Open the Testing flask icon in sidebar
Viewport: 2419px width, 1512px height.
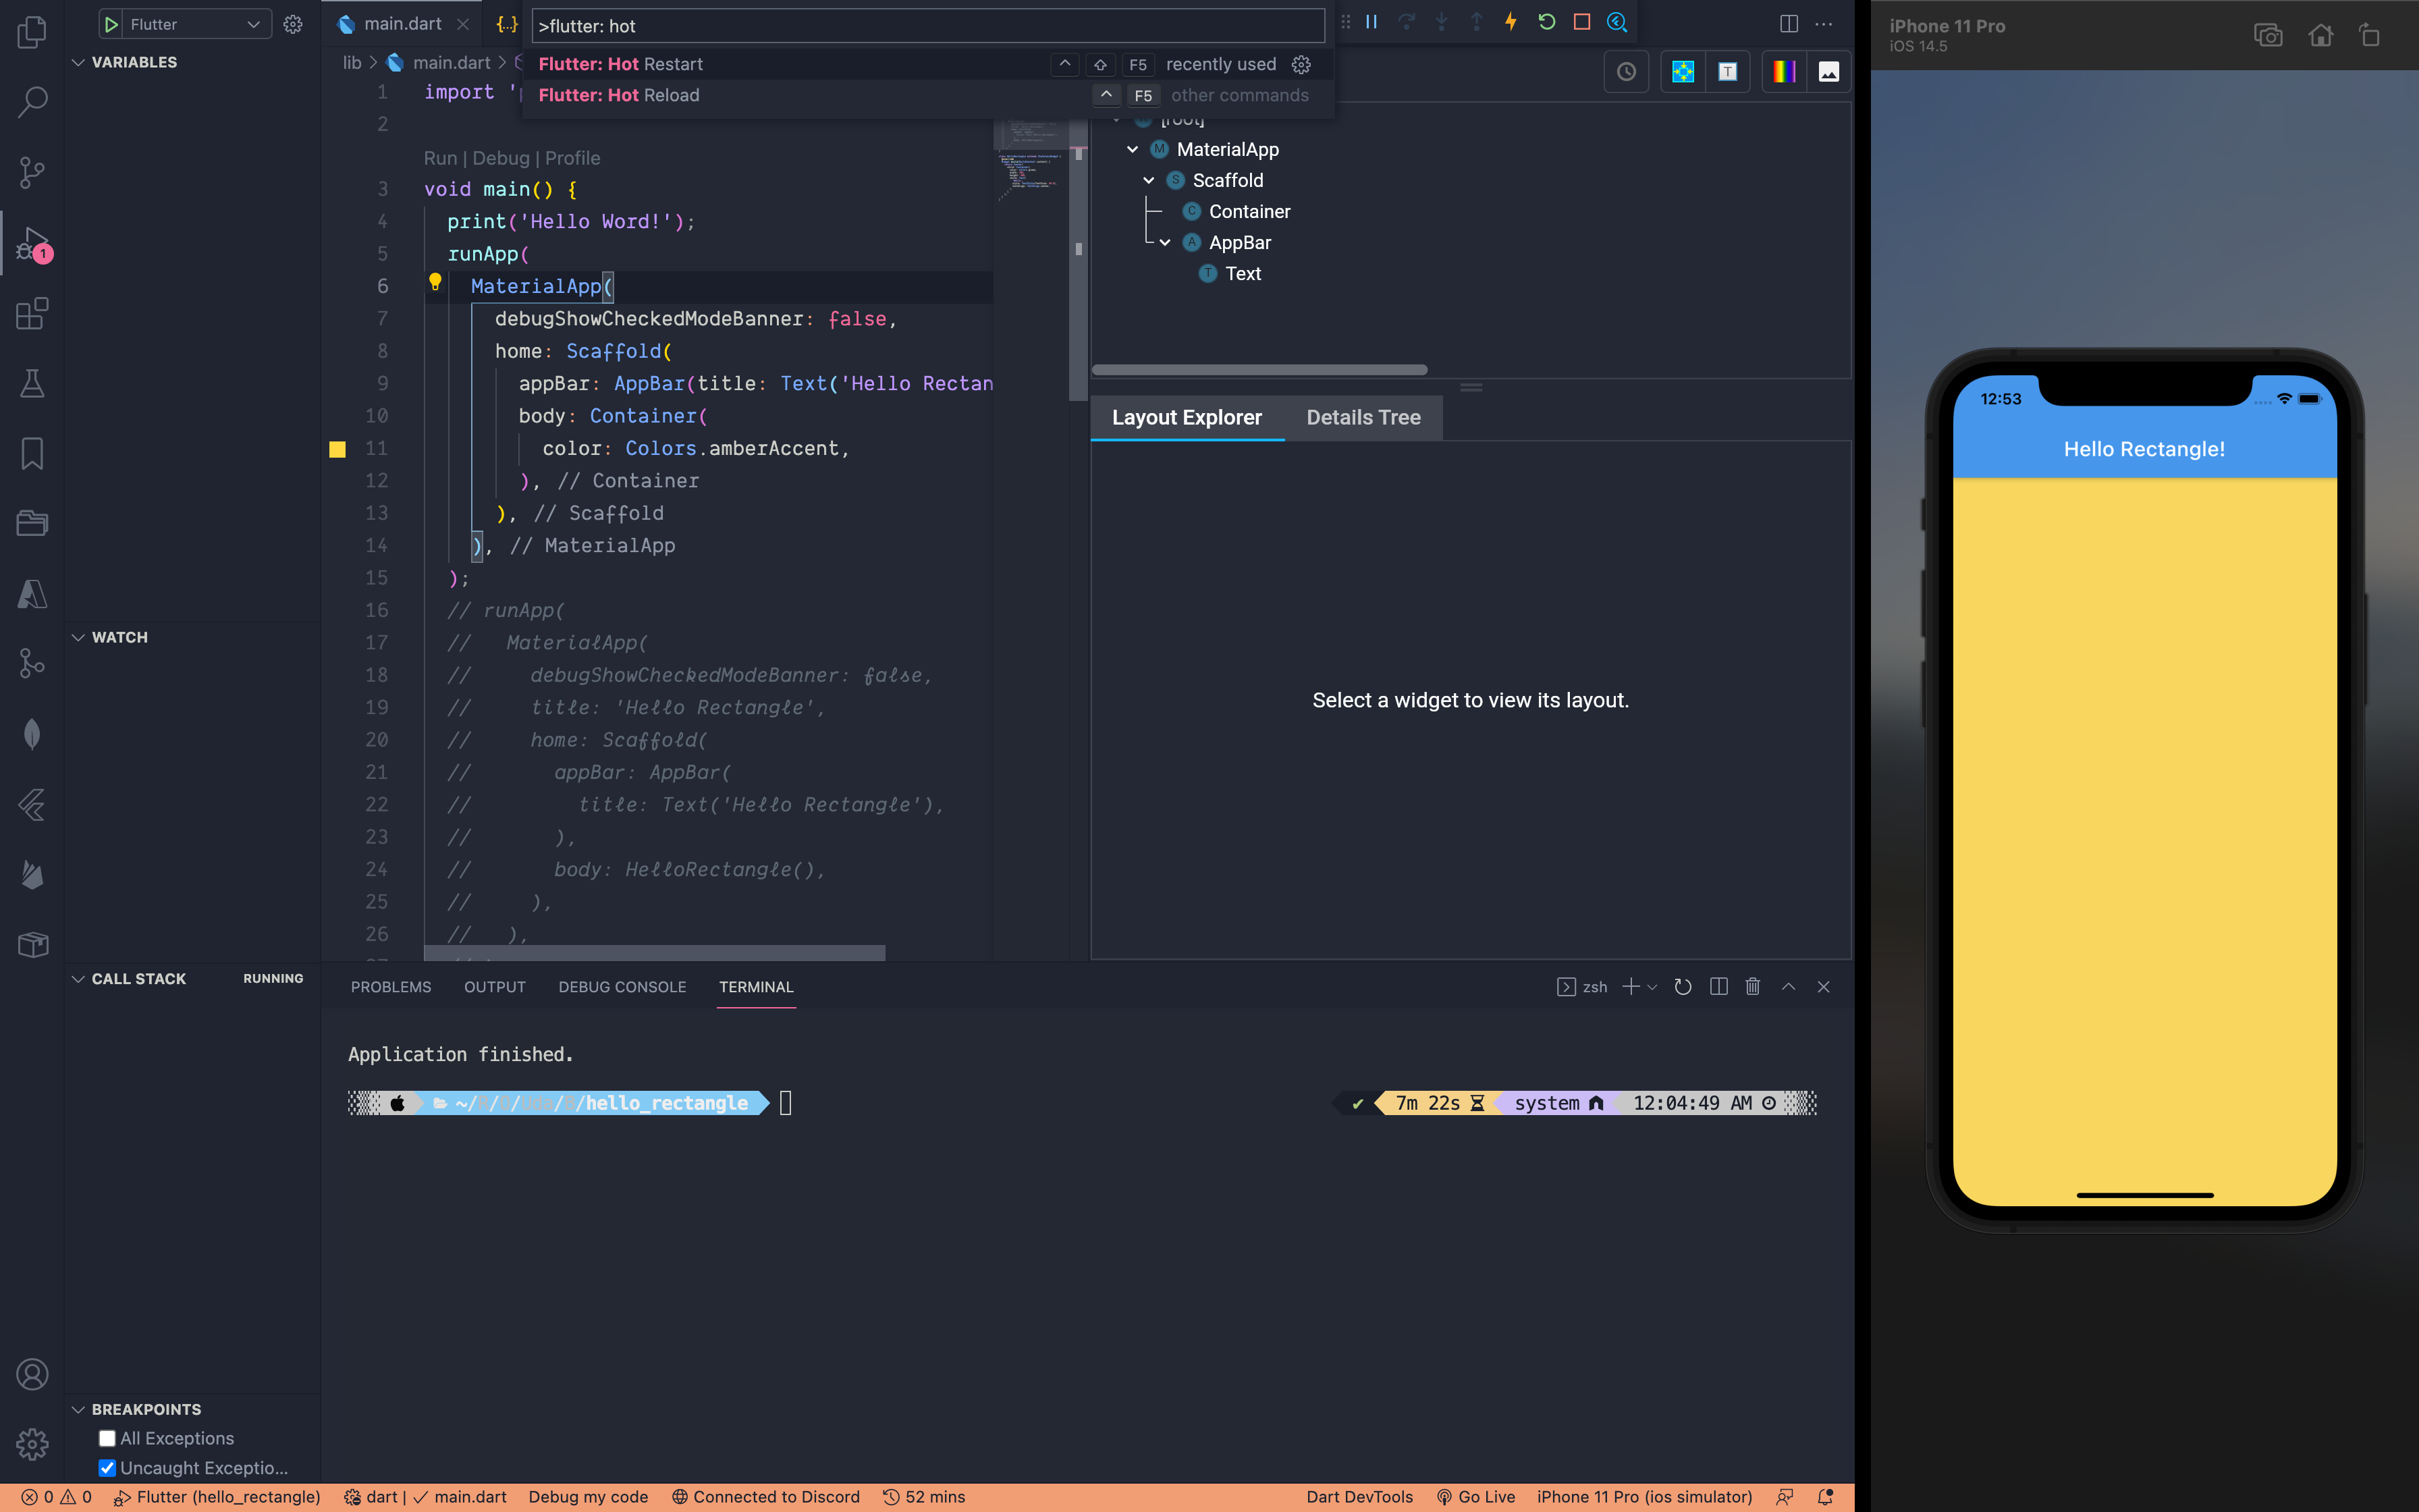31,384
